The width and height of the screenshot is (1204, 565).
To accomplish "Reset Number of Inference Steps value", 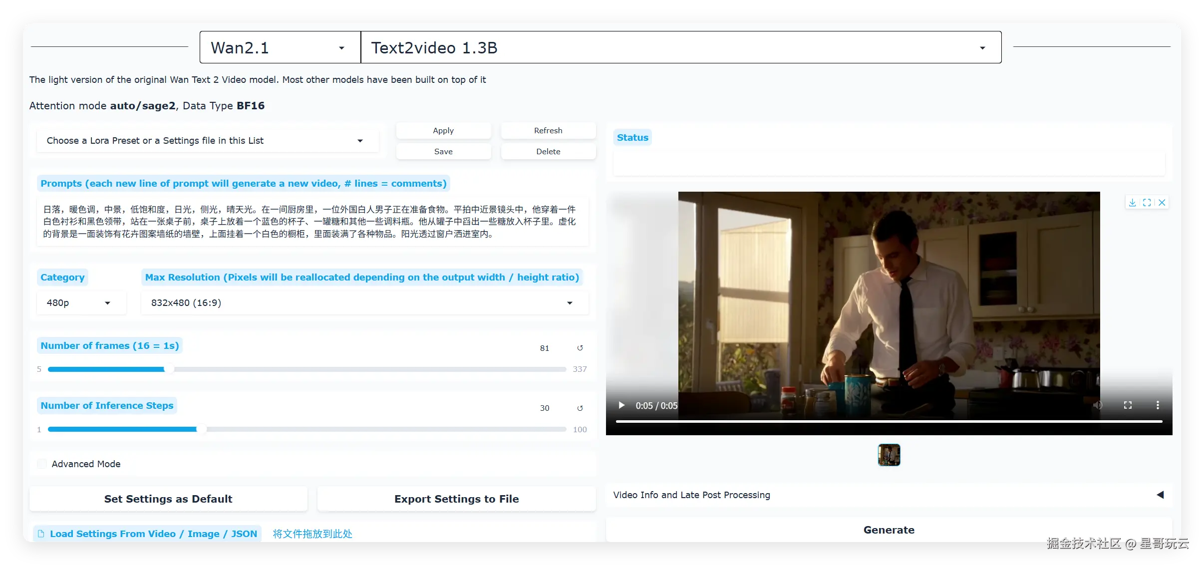I will (x=580, y=408).
